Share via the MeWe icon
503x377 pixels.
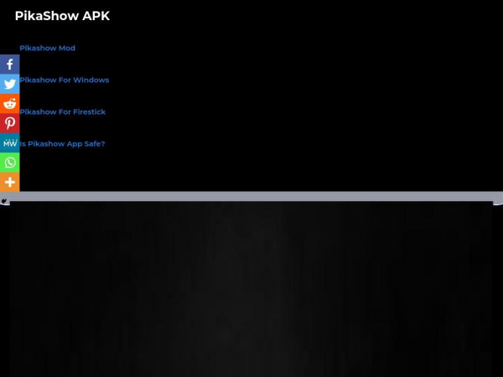click(x=9, y=143)
